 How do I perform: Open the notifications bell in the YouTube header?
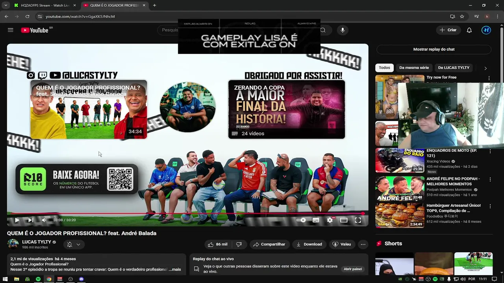click(469, 30)
